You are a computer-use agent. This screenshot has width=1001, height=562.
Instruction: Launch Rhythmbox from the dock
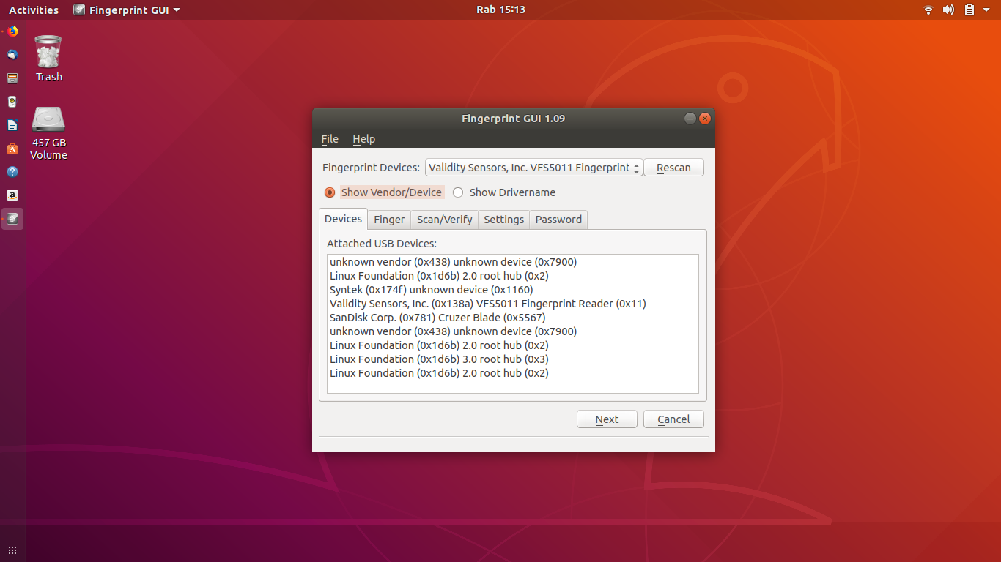tap(12, 101)
